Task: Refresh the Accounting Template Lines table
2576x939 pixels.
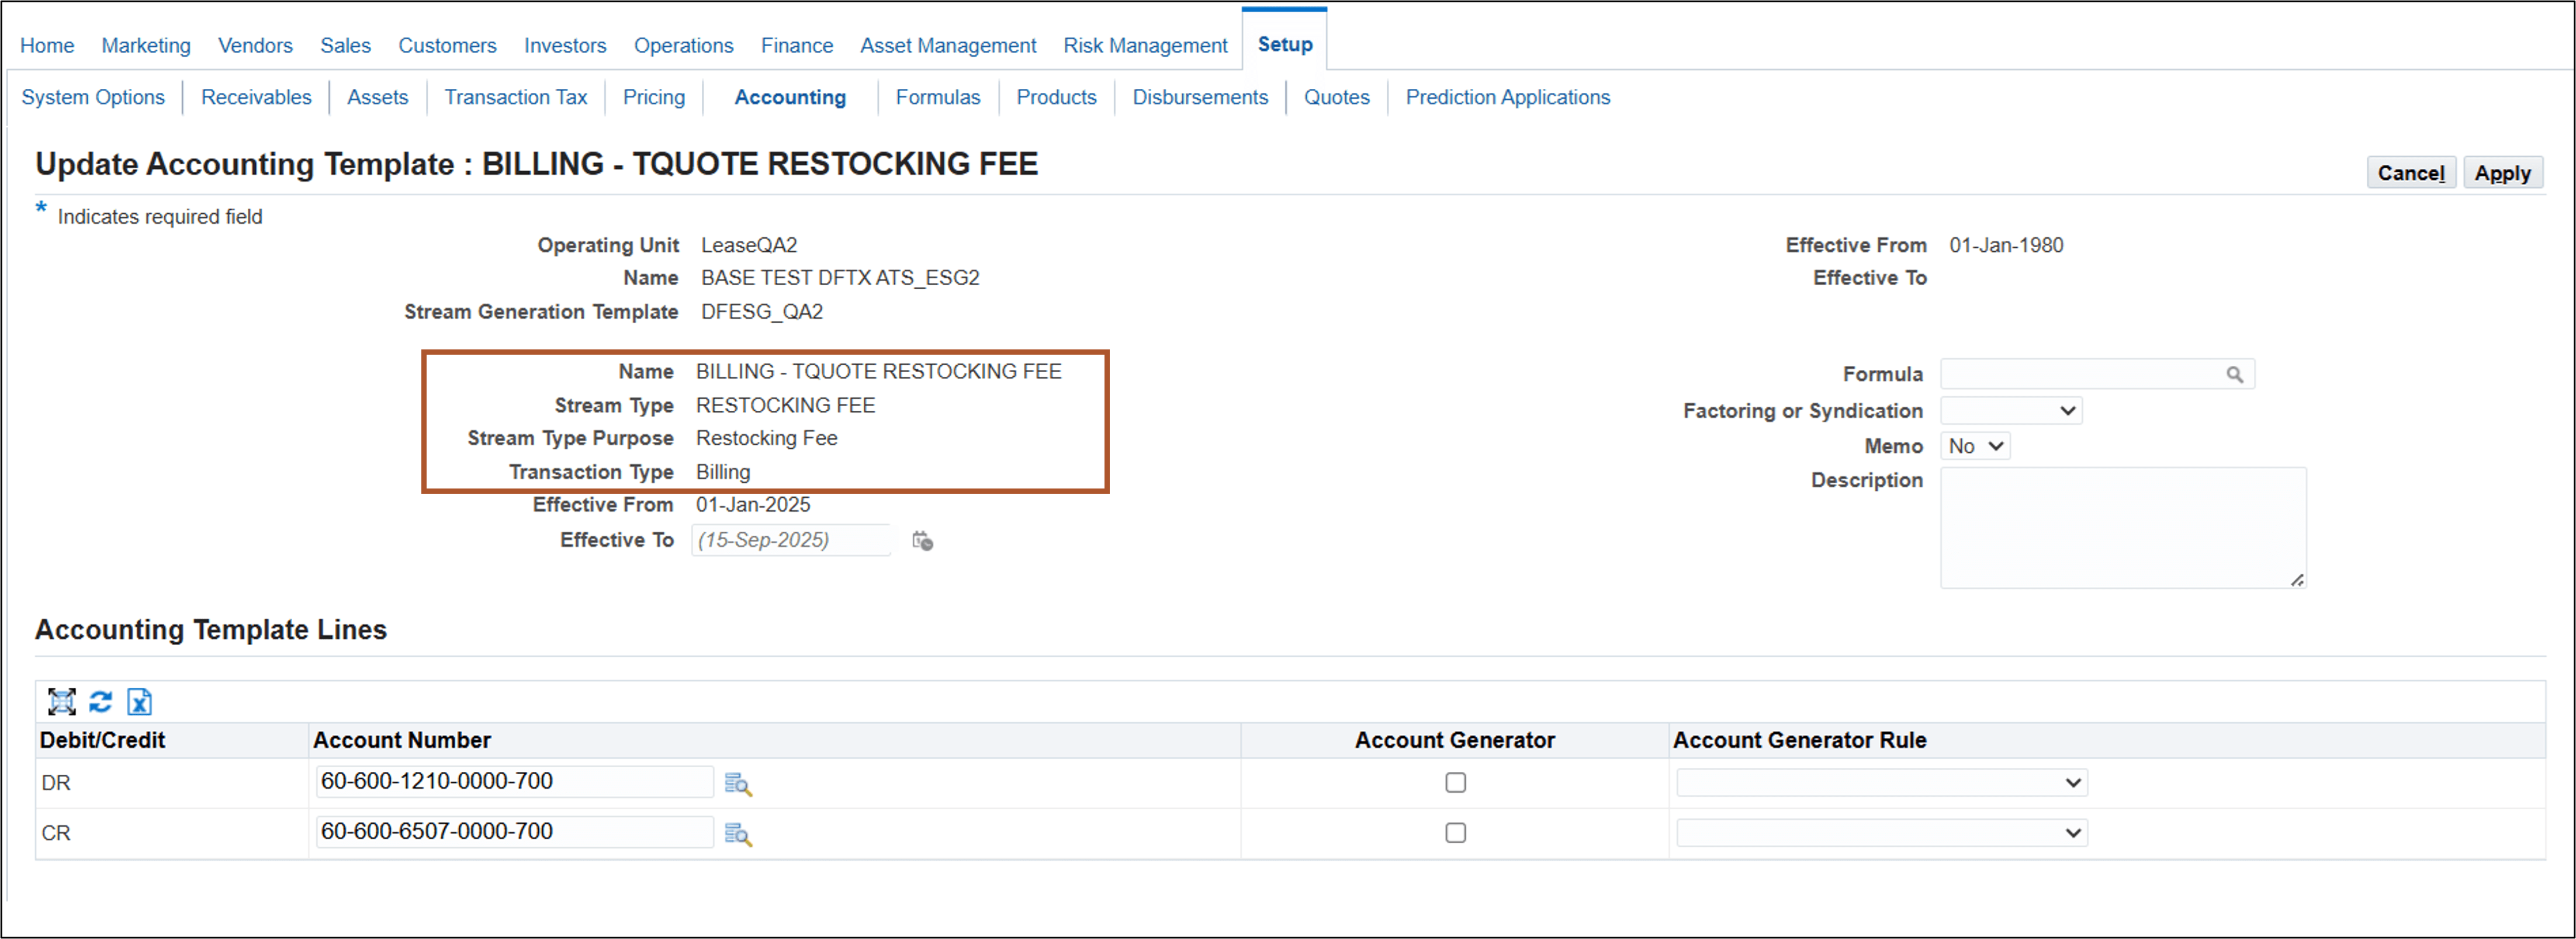Action: pos(100,702)
